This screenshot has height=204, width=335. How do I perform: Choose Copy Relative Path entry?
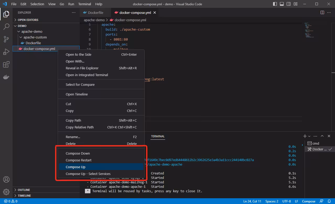[101, 127]
